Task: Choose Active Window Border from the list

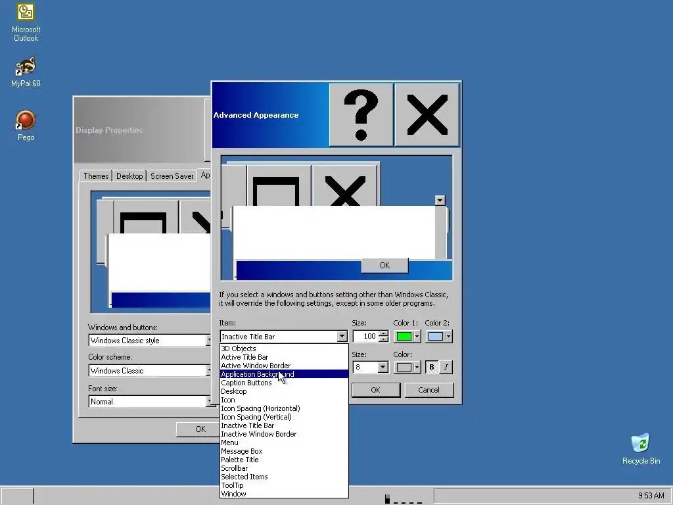Action: [284, 366]
